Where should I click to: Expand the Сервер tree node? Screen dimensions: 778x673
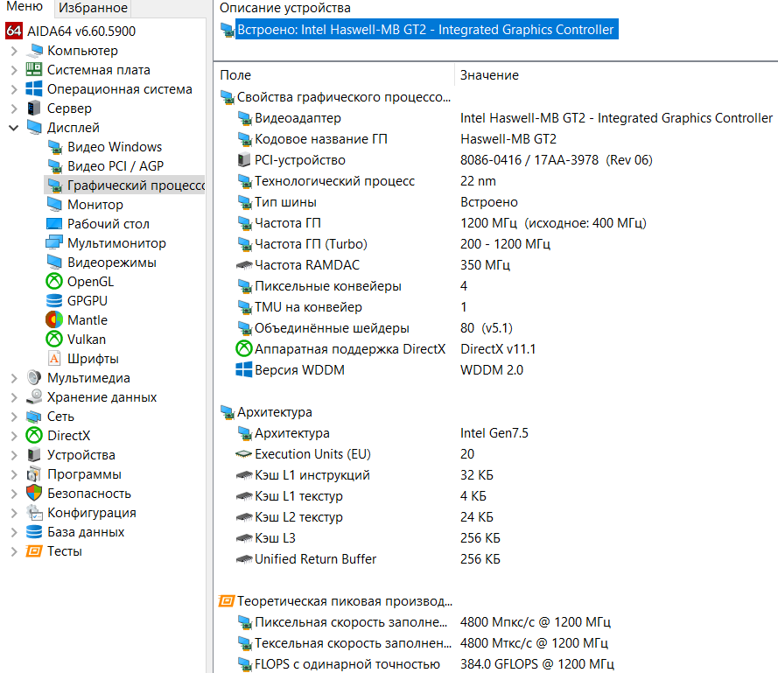14,109
